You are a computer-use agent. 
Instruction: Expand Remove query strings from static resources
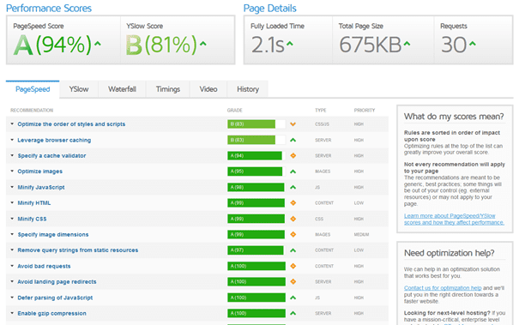(x=12, y=250)
